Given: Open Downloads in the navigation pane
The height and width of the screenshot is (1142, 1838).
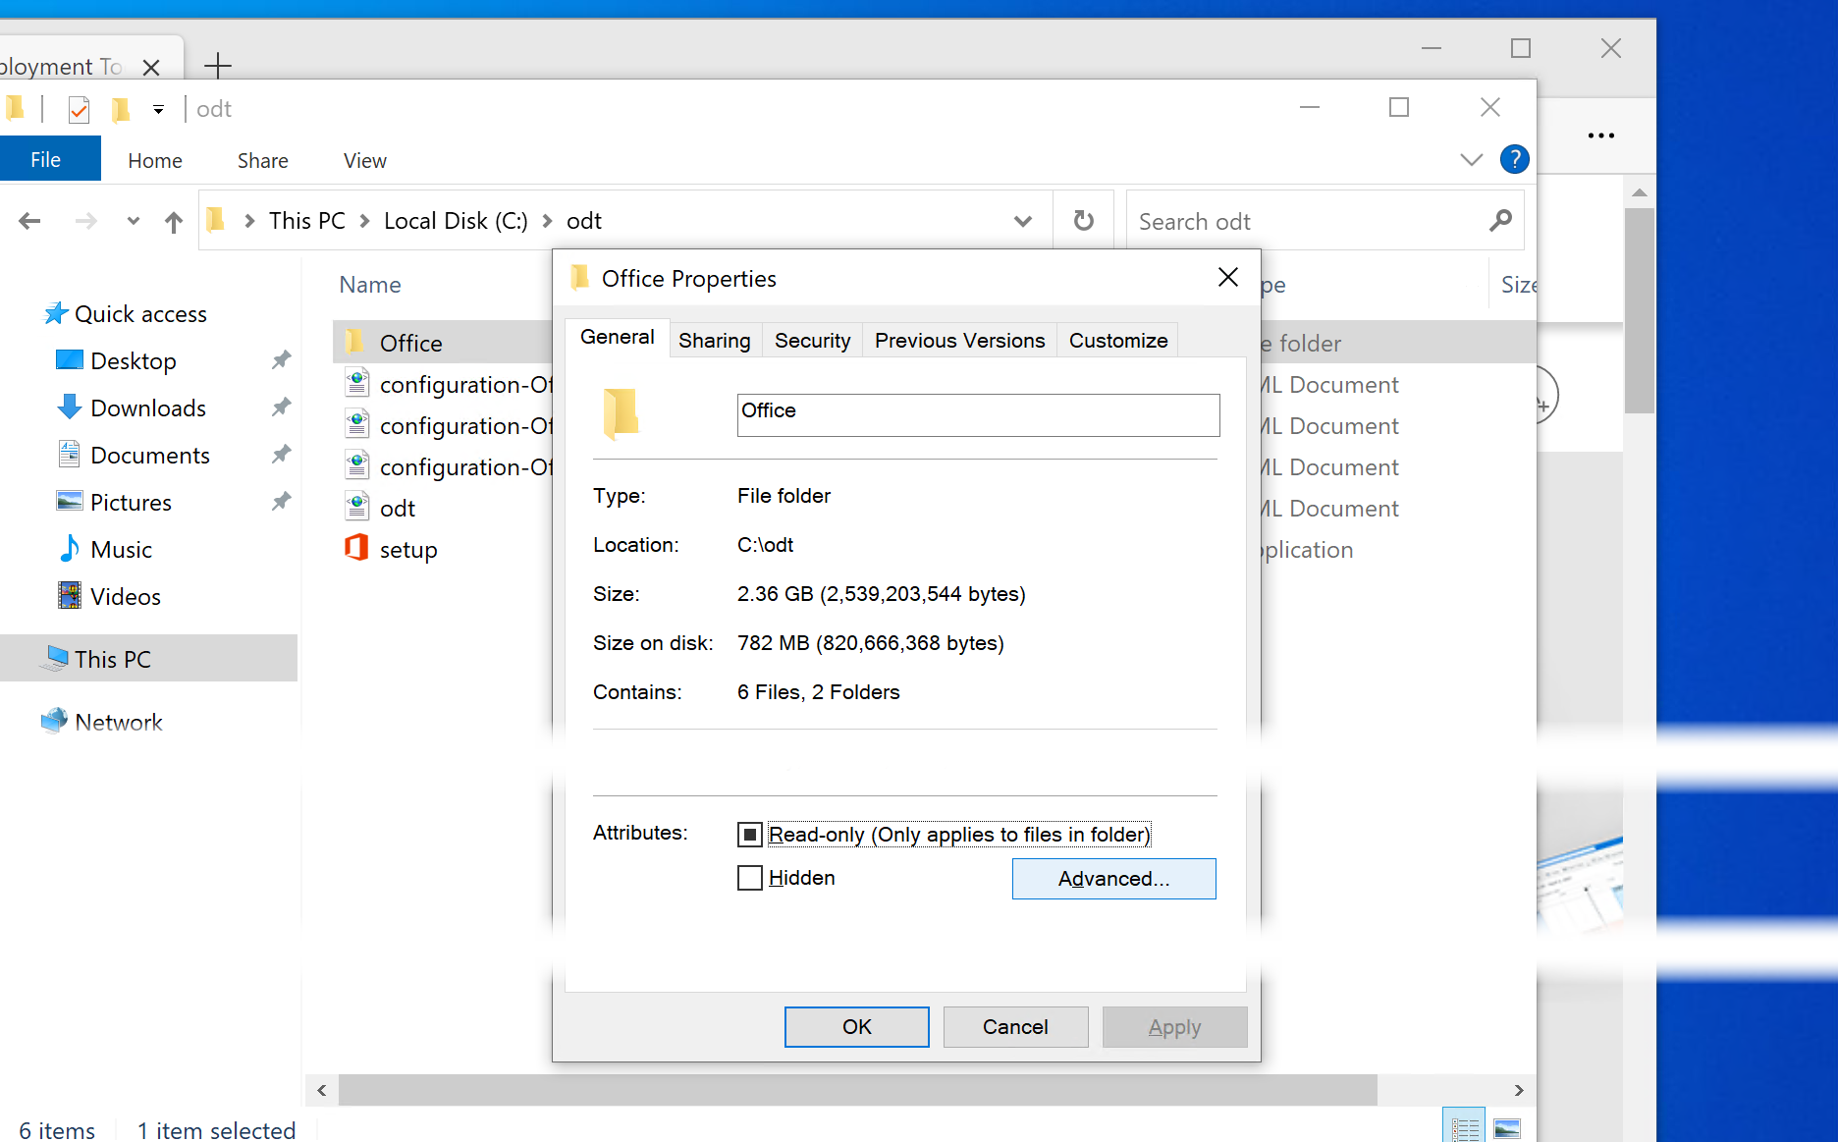Looking at the screenshot, I should 147,408.
